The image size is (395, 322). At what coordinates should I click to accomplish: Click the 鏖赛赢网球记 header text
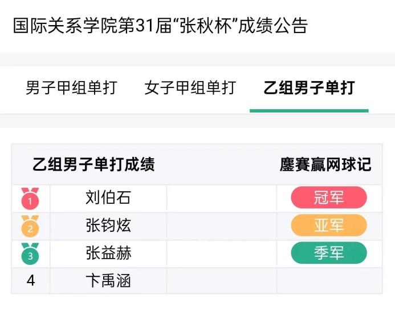[325, 165]
